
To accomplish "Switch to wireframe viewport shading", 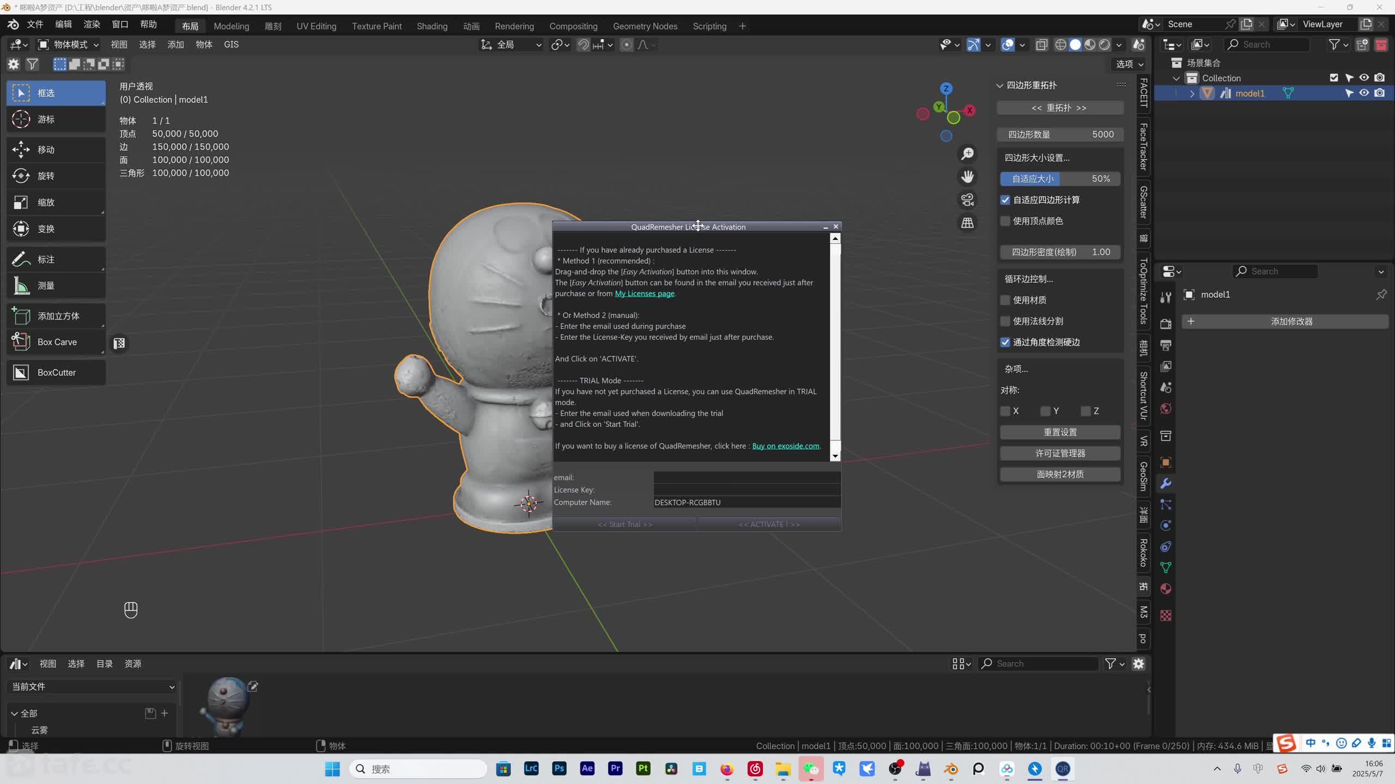I will 1060,45.
